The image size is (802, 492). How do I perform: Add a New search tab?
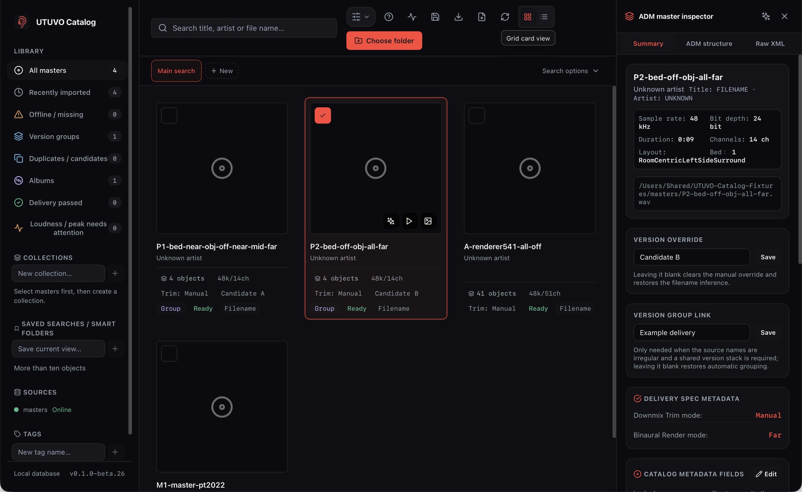[x=222, y=71]
